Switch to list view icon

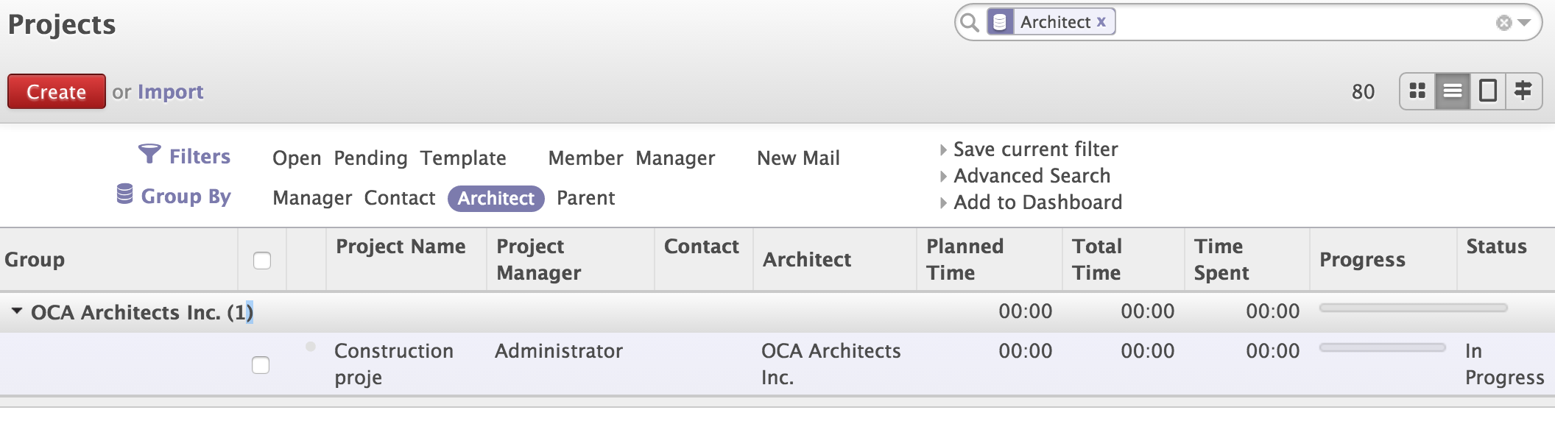[1453, 91]
